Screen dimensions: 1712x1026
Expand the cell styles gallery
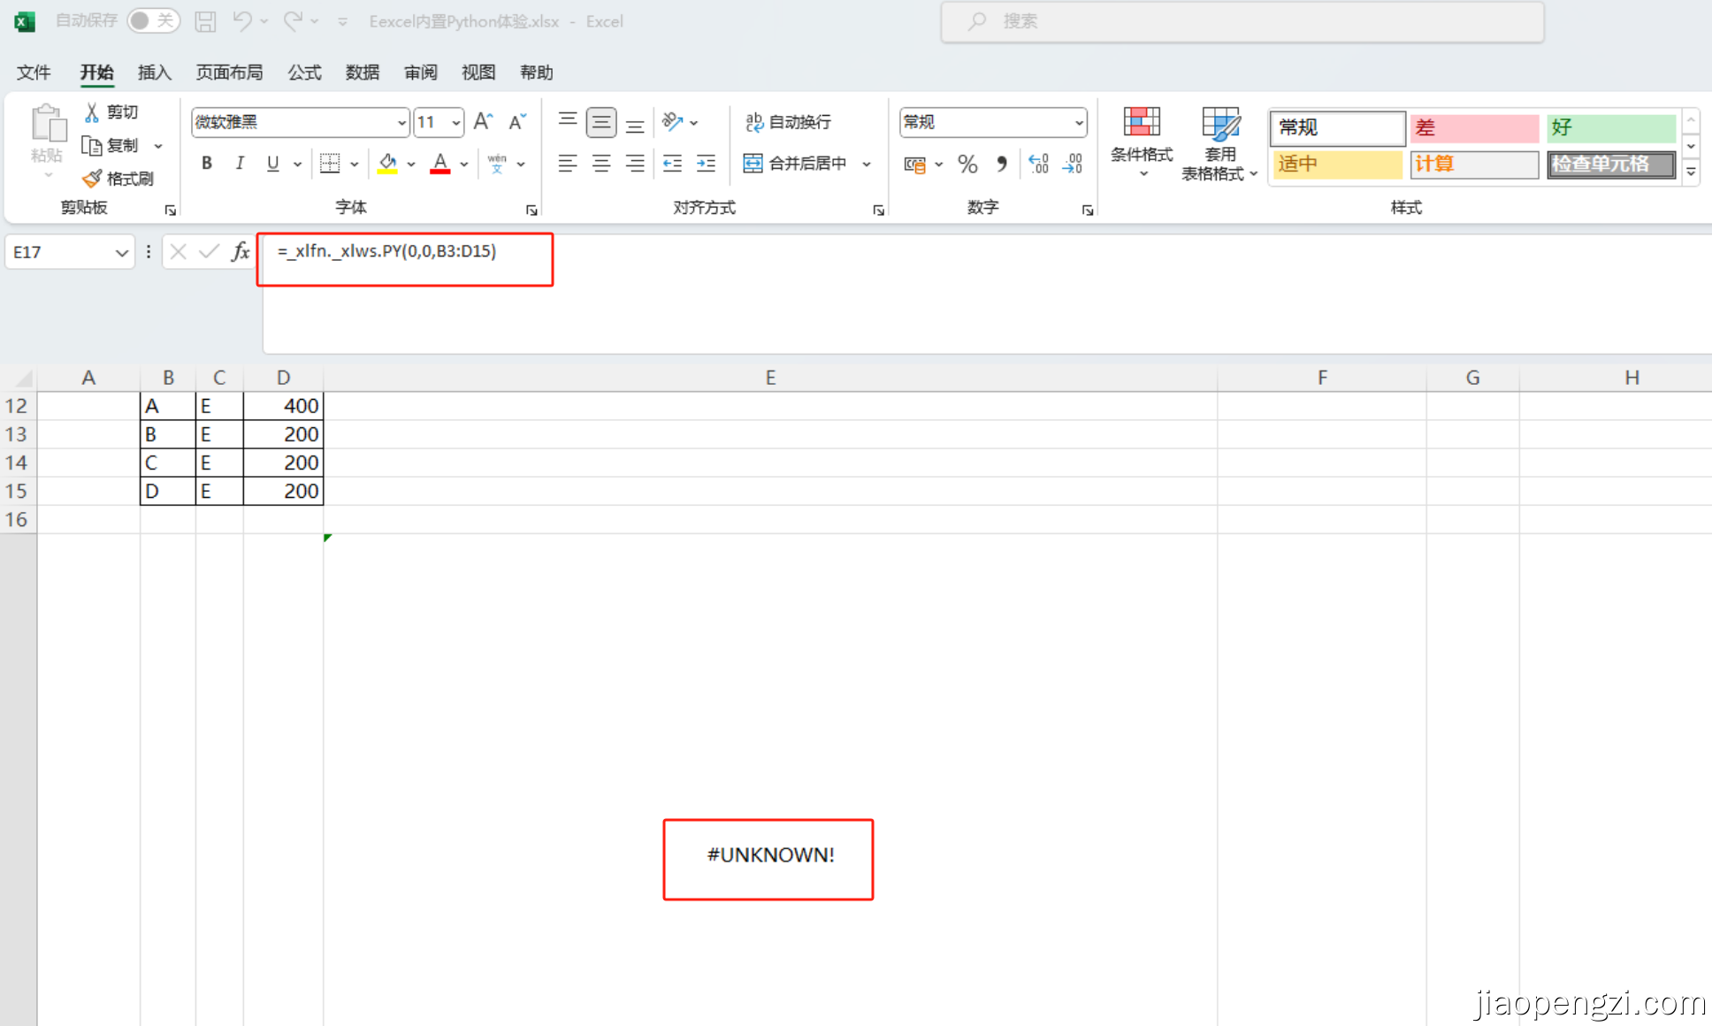coord(1691,172)
